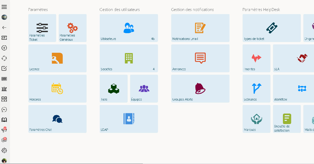Open the Équipes group tile
Viewport: 314px width, 164px height.
[x=144, y=89]
